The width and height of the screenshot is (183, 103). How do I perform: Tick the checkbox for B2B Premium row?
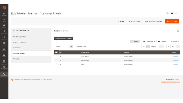tap(57, 56)
